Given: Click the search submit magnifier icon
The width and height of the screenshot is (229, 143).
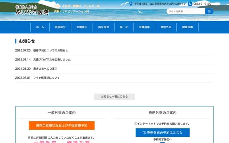Looking at the screenshot, I should 209,11.
